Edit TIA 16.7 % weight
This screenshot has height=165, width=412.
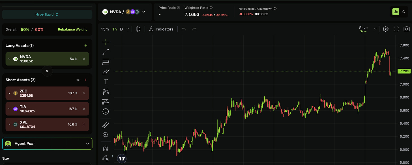(x=73, y=109)
